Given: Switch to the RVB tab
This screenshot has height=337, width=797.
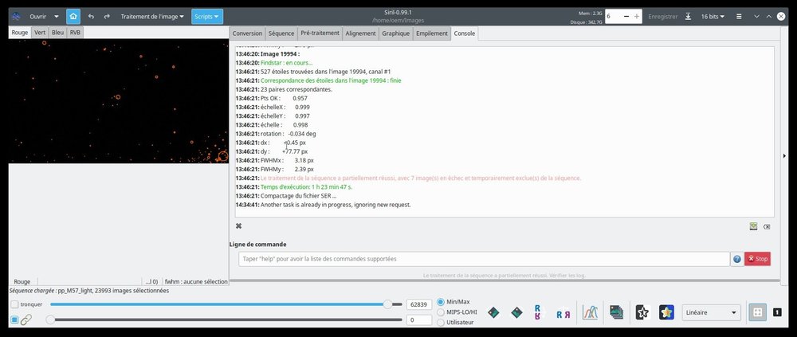Looking at the screenshot, I should (75, 33).
